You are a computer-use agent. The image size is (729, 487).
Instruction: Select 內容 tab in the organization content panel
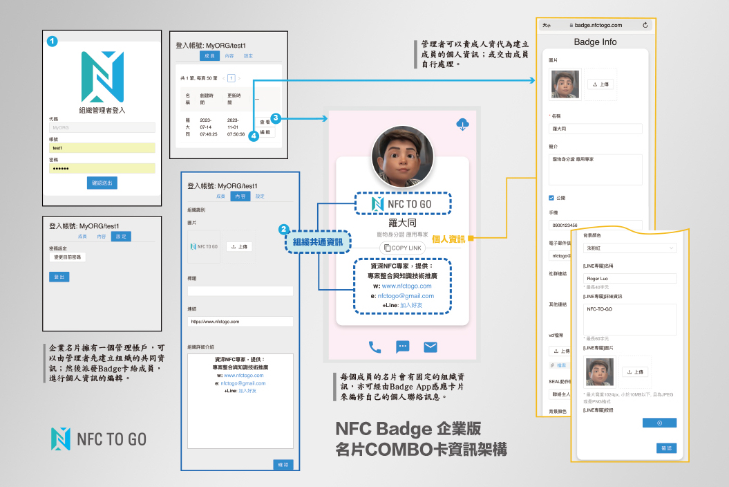[x=240, y=196]
